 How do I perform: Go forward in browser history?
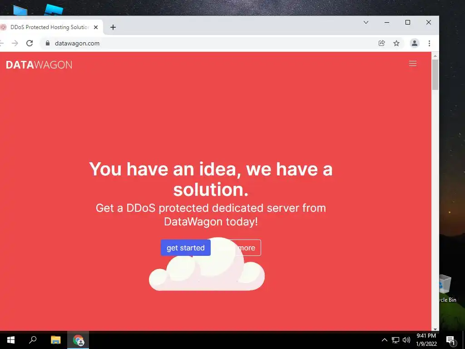[x=15, y=43]
